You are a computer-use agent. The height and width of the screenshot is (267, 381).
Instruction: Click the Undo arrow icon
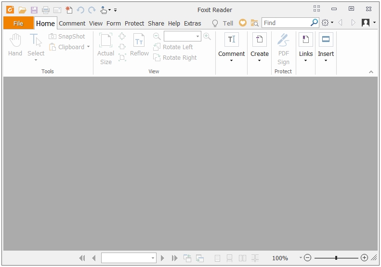click(80, 10)
